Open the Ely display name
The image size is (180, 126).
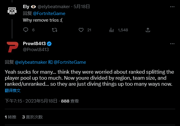pyautogui.click(x=26, y=7)
